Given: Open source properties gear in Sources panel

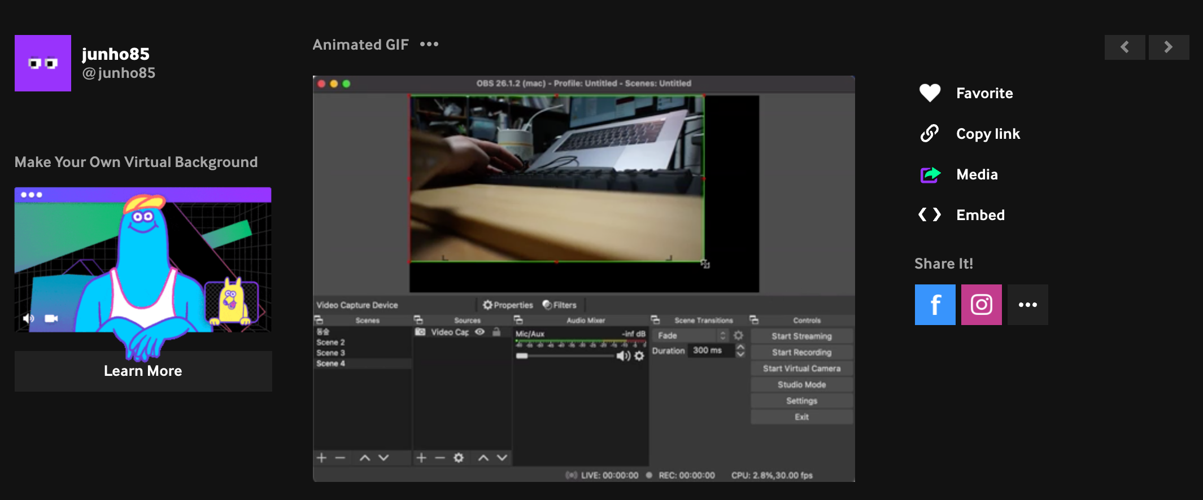Looking at the screenshot, I should 459,458.
